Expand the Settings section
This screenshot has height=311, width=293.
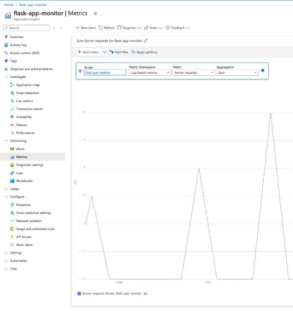click(6, 253)
